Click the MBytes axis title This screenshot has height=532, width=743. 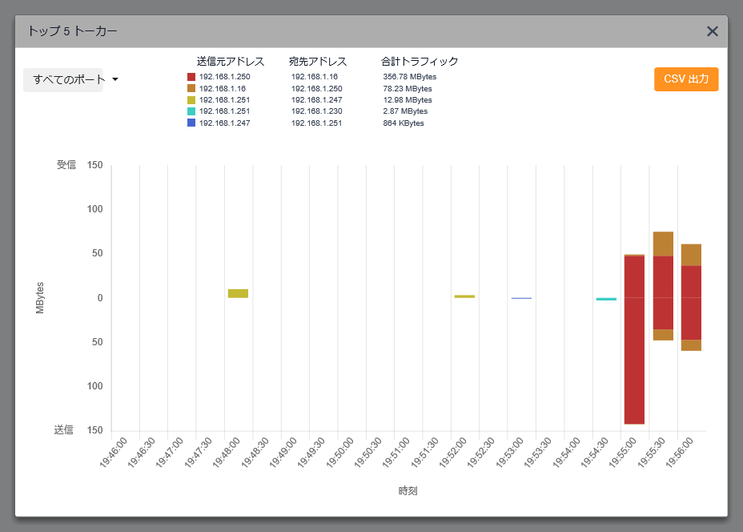tap(40, 298)
